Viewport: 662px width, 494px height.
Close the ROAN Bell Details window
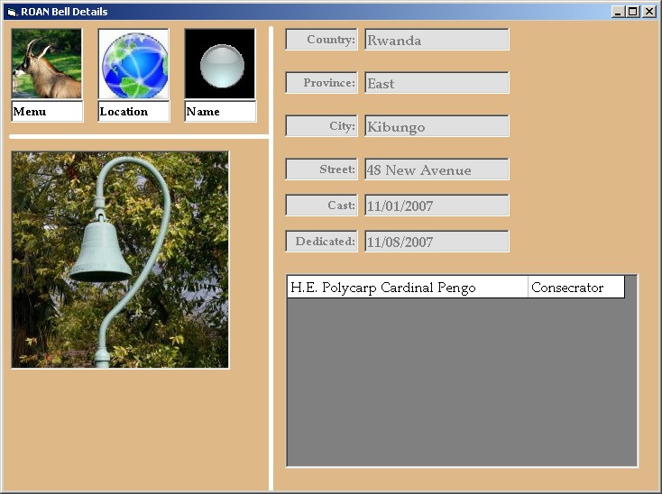[648, 12]
